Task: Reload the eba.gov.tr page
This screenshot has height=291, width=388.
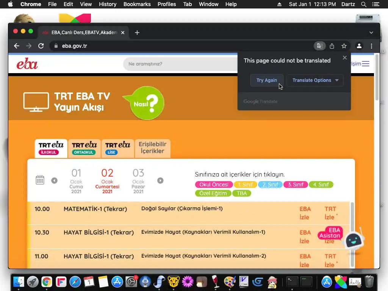Action: click(x=41, y=46)
